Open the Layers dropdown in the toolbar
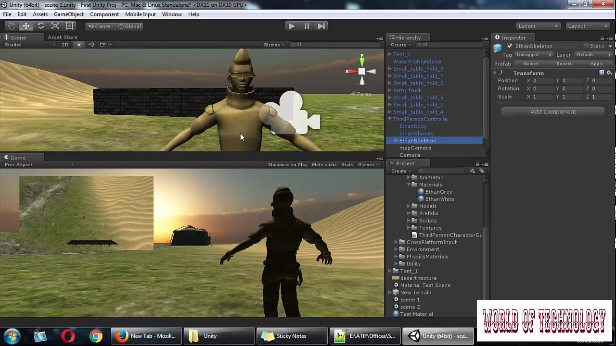 click(x=538, y=26)
